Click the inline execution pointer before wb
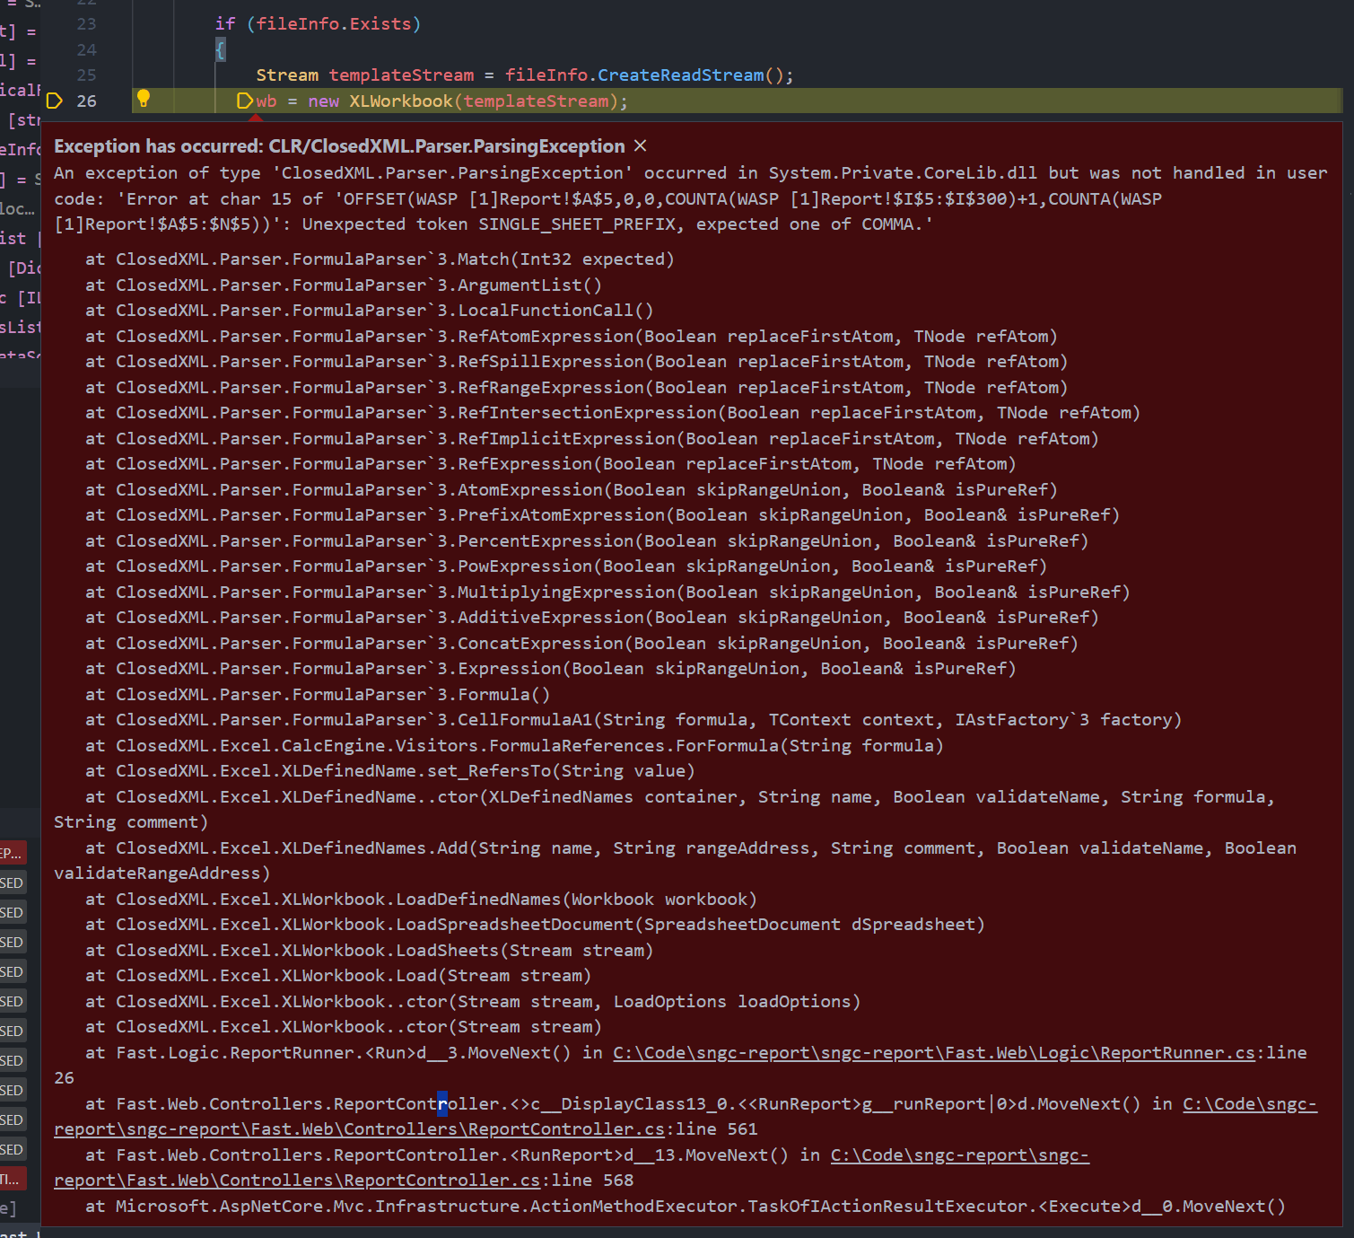1354x1238 pixels. pyautogui.click(x=244, y=101)
